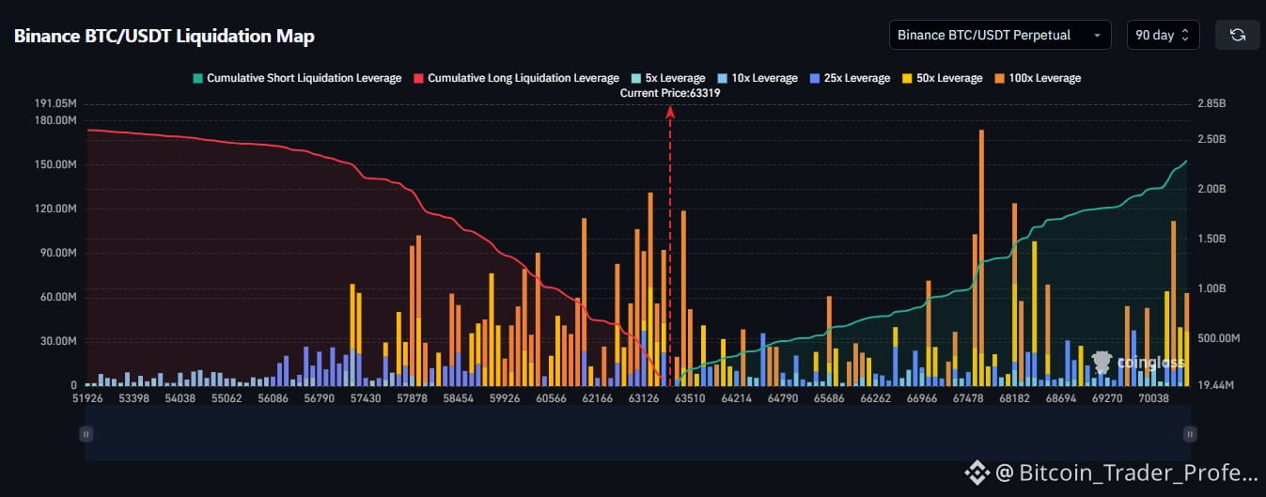Toggle the 50x Leverage legend item
The image size is (1266, 497).
(x=941, y=78)
